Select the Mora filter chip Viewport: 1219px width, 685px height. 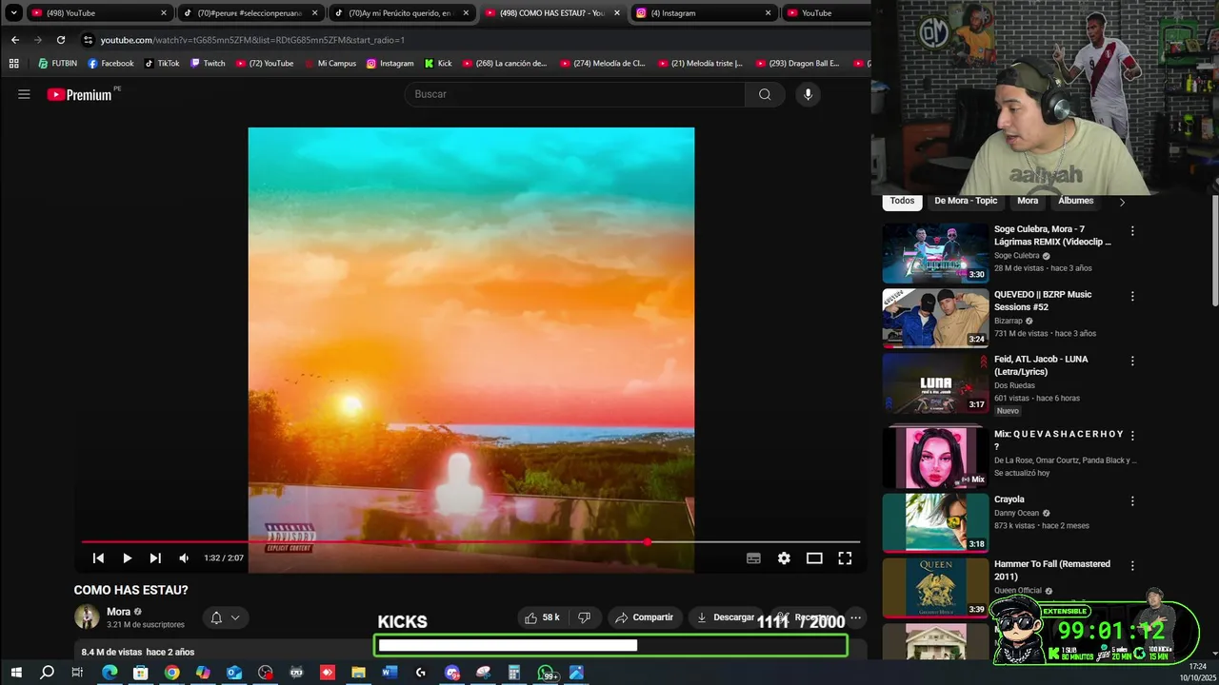pyautogui.click(x=1028, y=201)
